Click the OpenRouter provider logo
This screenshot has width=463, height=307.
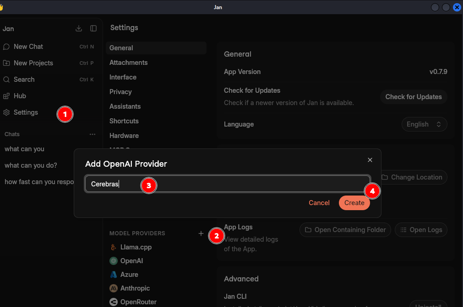114,302
